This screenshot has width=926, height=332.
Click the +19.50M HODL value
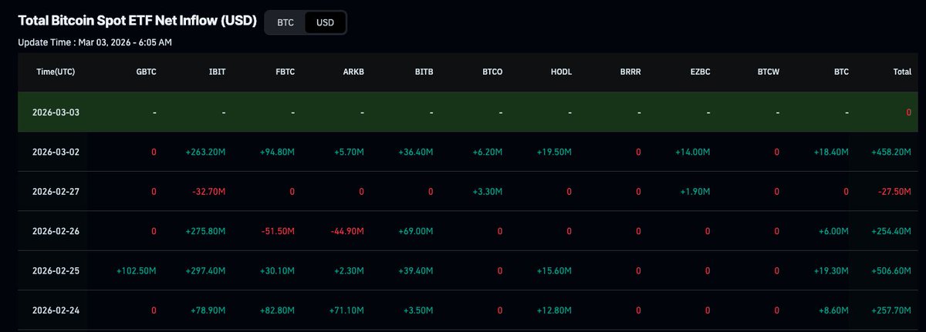pos(554,152)
